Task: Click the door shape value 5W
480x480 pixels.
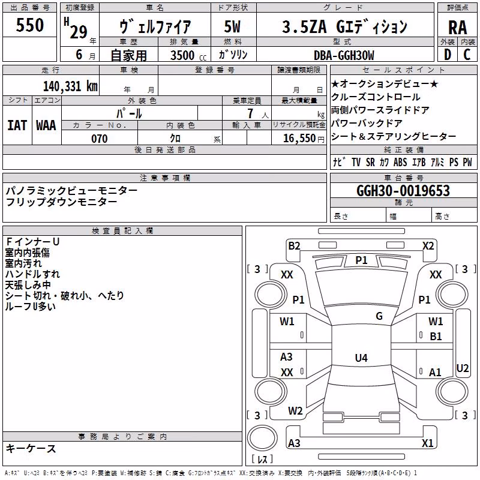Action: [232, 26]
